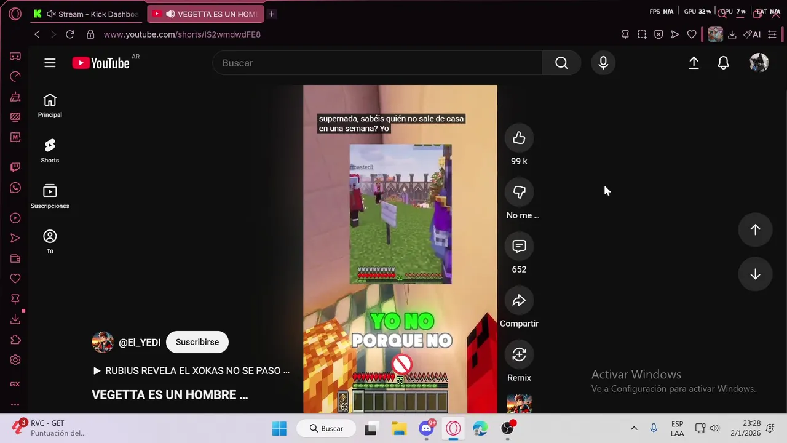This screenshot has width=787, height=443.
Task: Start voice search with microphone button
Action: [x=603, y=63]
